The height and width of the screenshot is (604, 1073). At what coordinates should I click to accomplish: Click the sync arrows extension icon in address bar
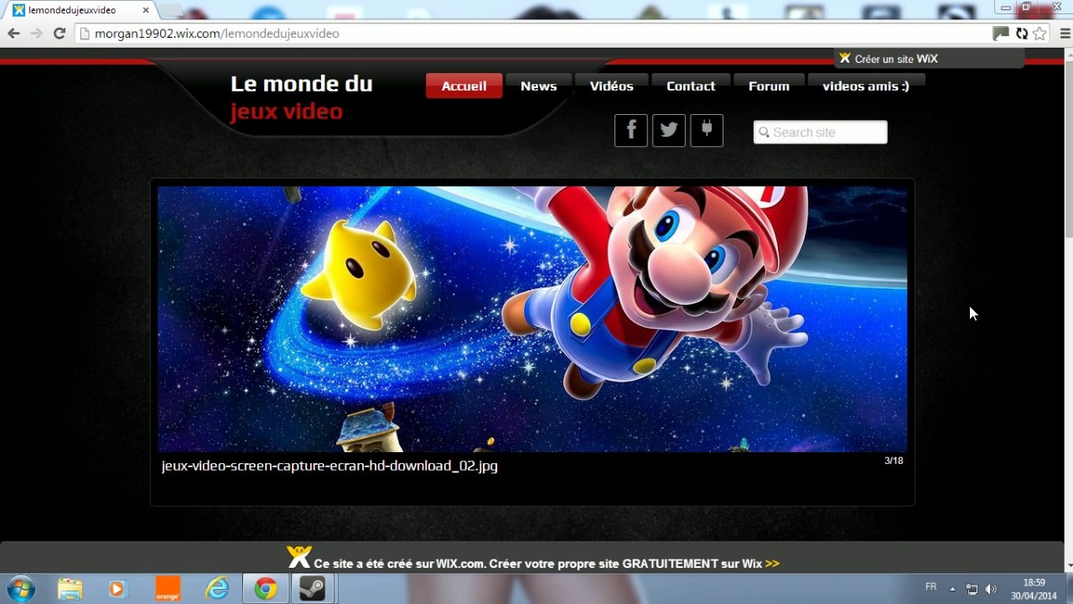[x=1021, y=34]
